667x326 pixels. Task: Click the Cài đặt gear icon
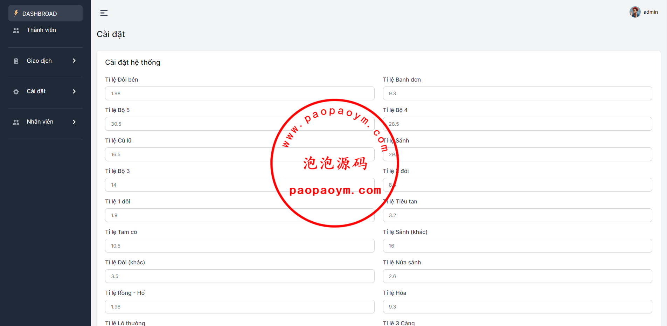16,92
